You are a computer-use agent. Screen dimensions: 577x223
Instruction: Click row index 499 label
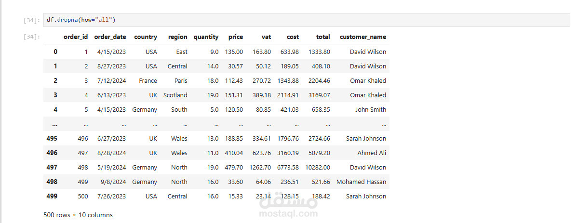(52, 196)
